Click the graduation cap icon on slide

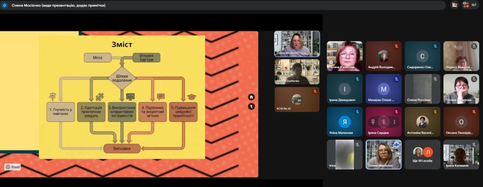[191, 97]
